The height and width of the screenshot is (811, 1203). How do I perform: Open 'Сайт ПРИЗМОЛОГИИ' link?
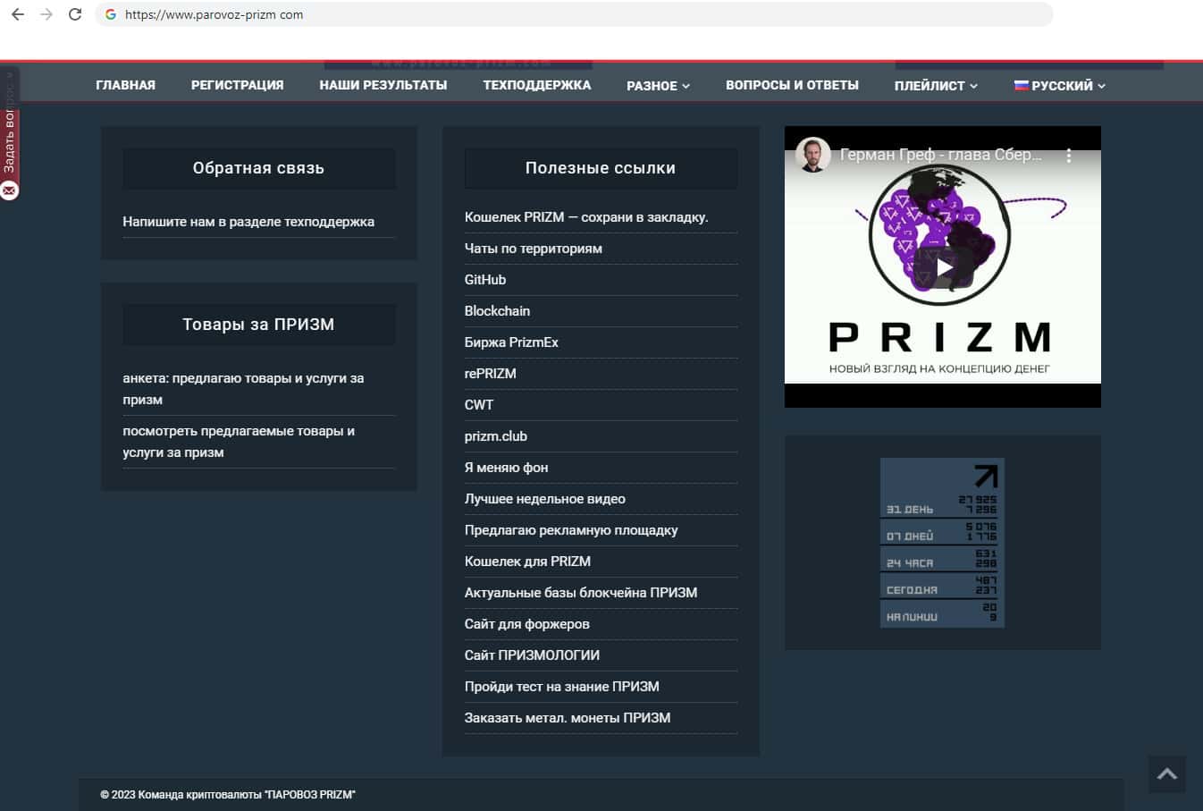coord(532,655)
